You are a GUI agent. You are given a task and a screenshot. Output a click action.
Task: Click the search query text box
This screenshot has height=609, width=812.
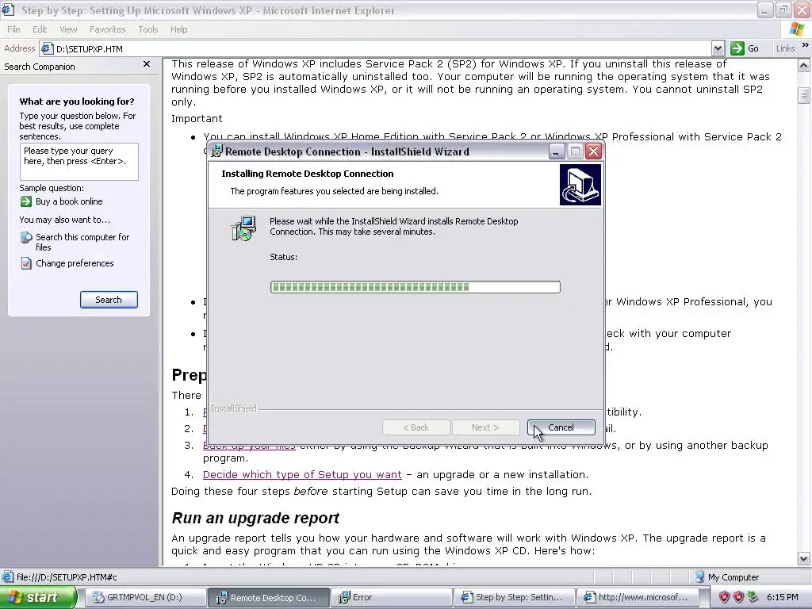[79, 162]
